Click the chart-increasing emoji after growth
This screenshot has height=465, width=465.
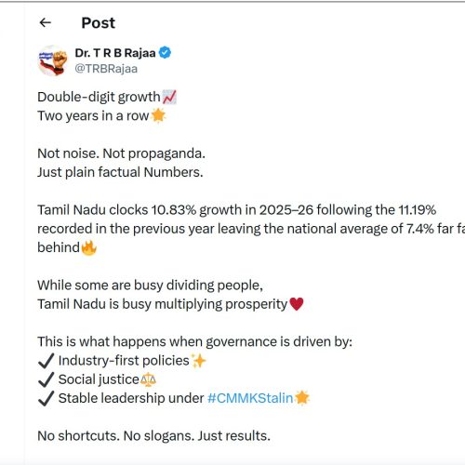169,97
